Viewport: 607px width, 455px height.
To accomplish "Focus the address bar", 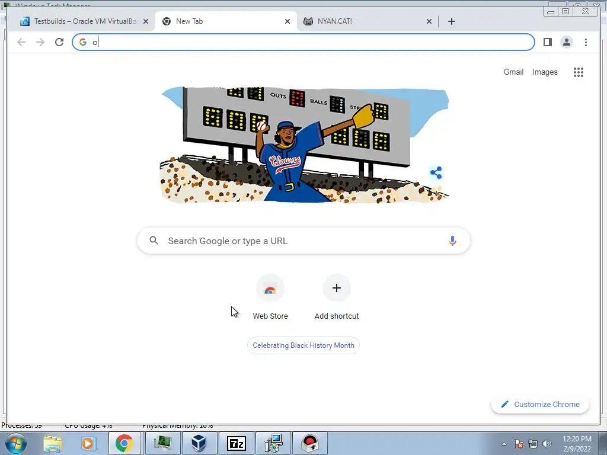I will coord(303,42).
